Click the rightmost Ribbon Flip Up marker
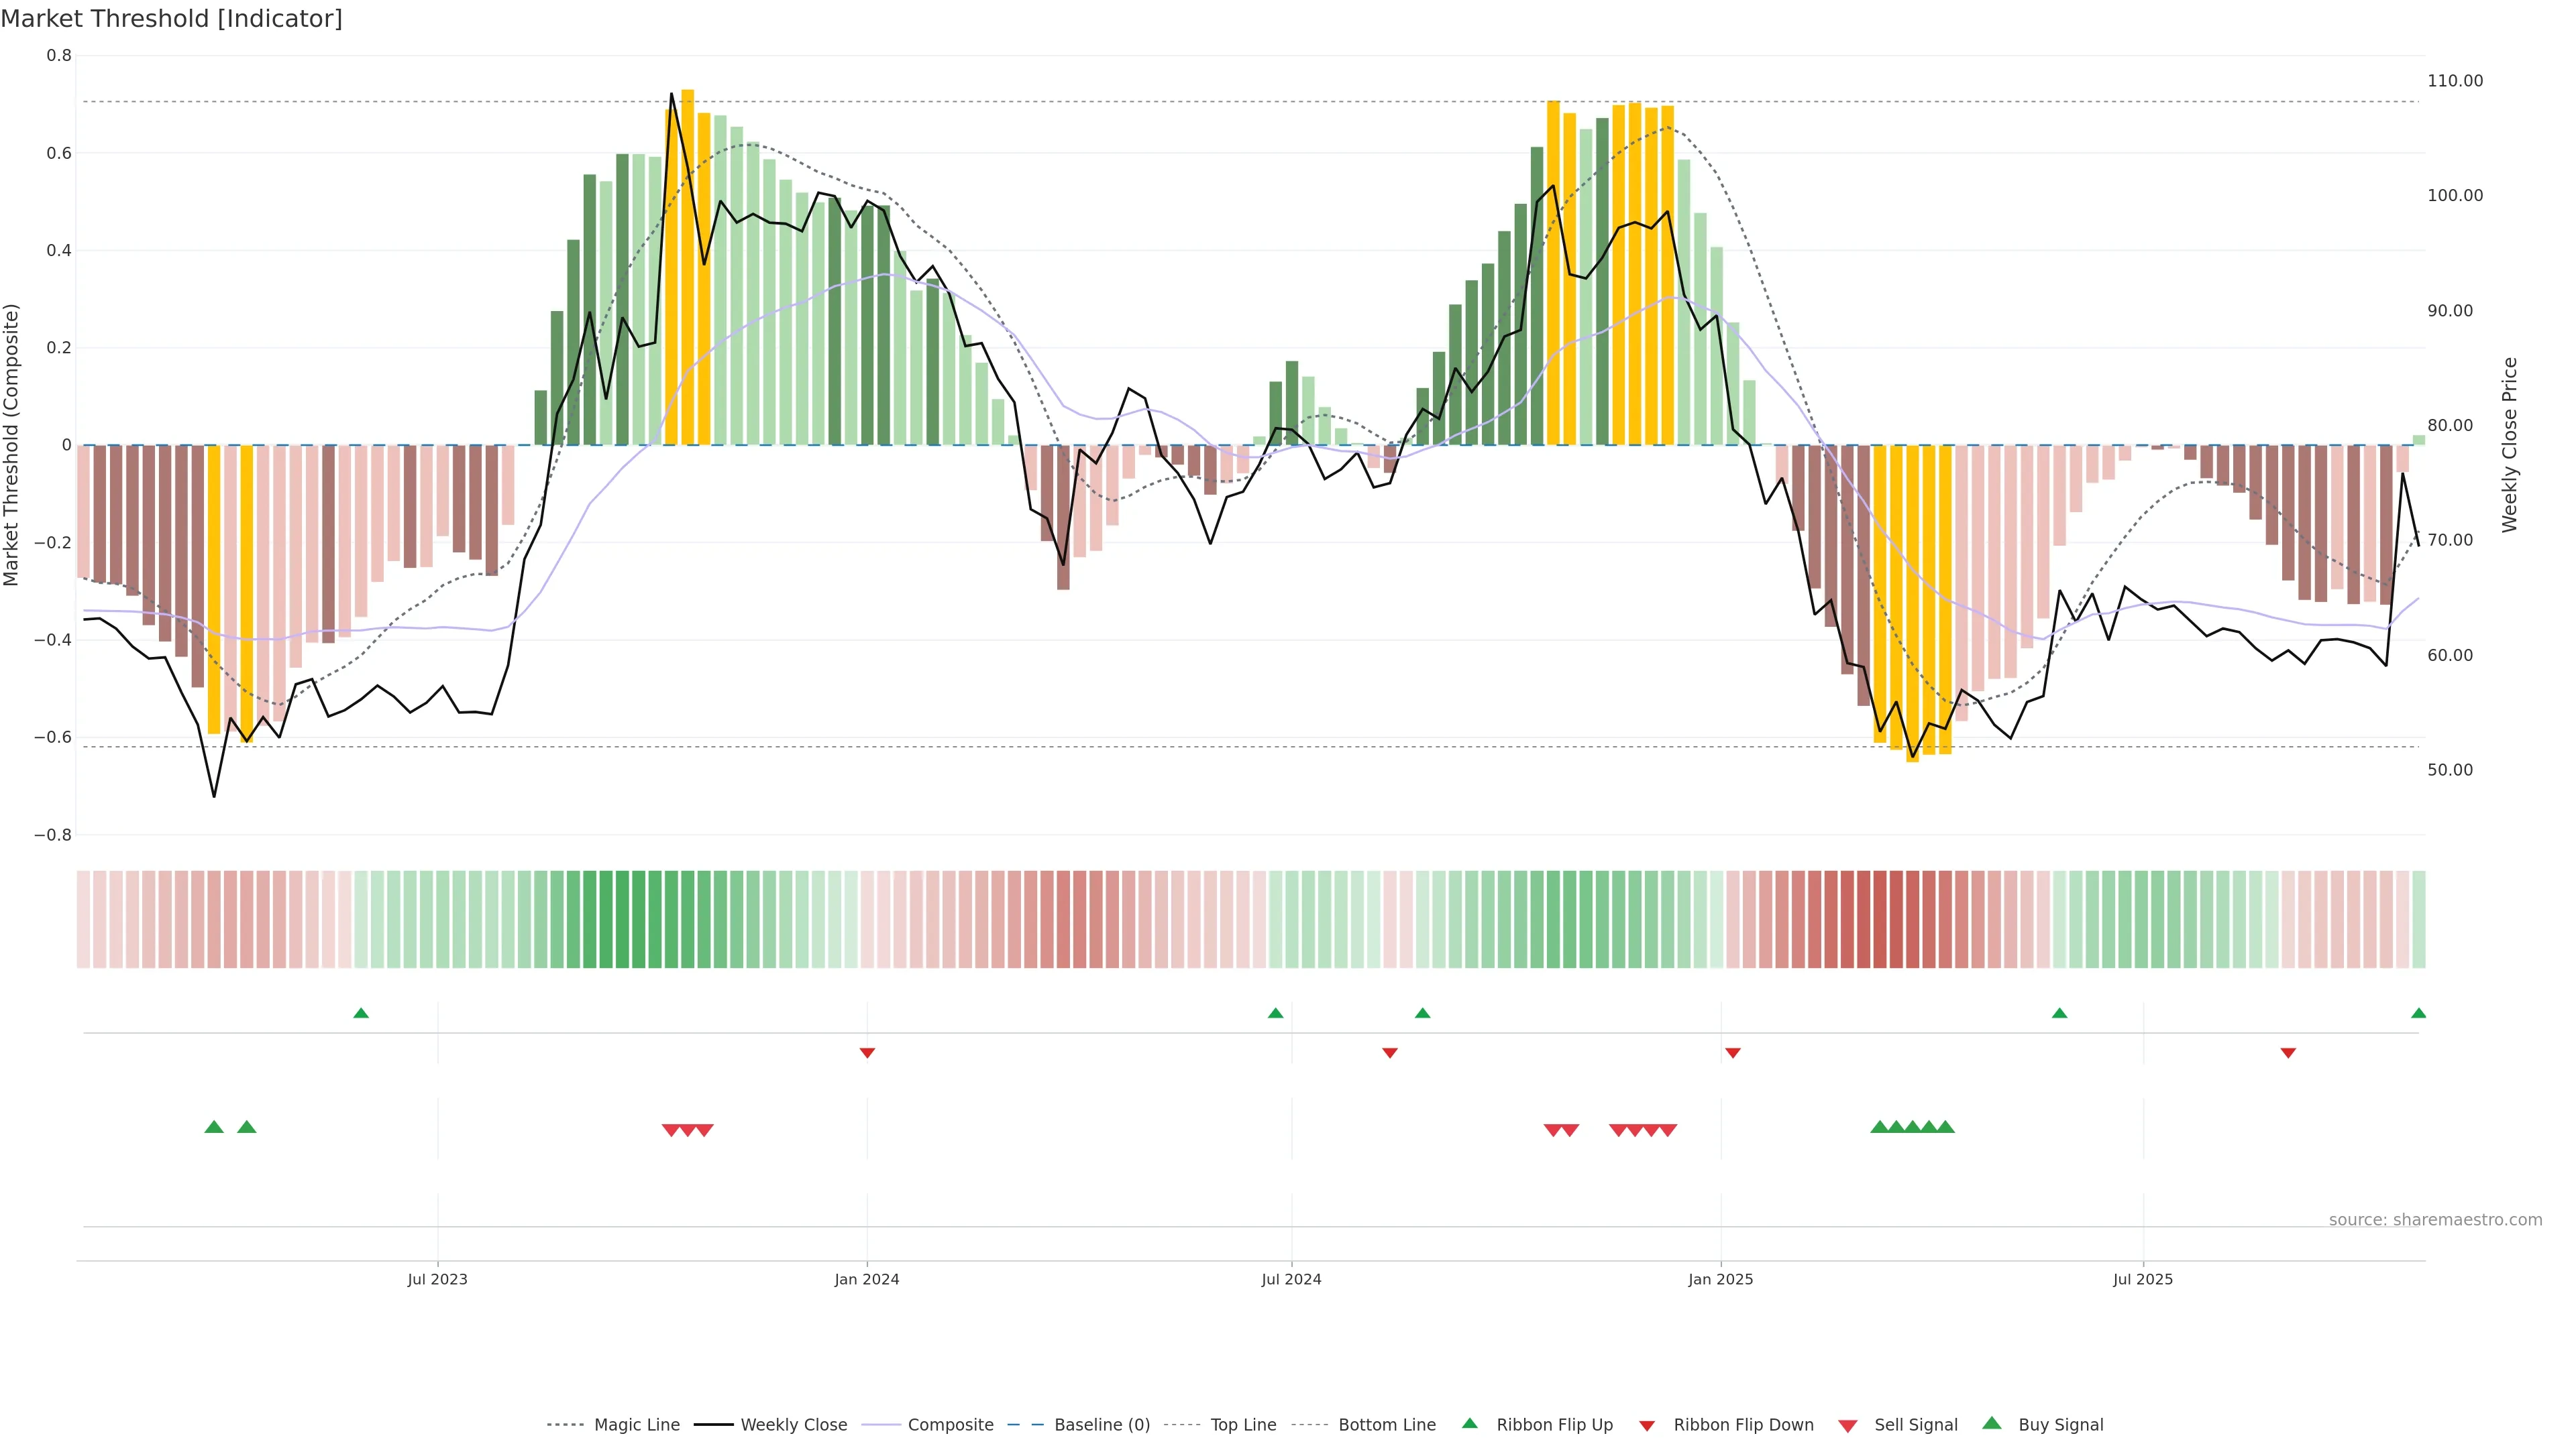This screenshot has width=2576, height=1448. point(2418,1014)
